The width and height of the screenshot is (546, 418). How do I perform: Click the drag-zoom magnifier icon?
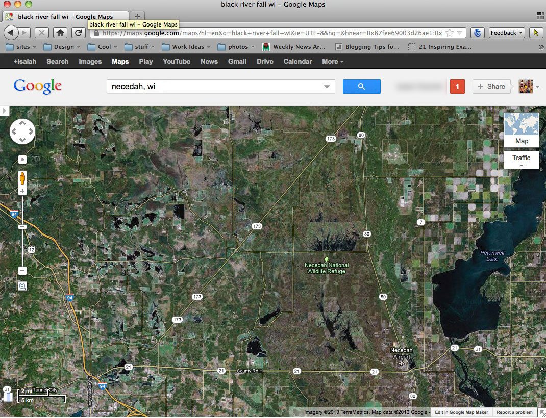pos(22,286)
